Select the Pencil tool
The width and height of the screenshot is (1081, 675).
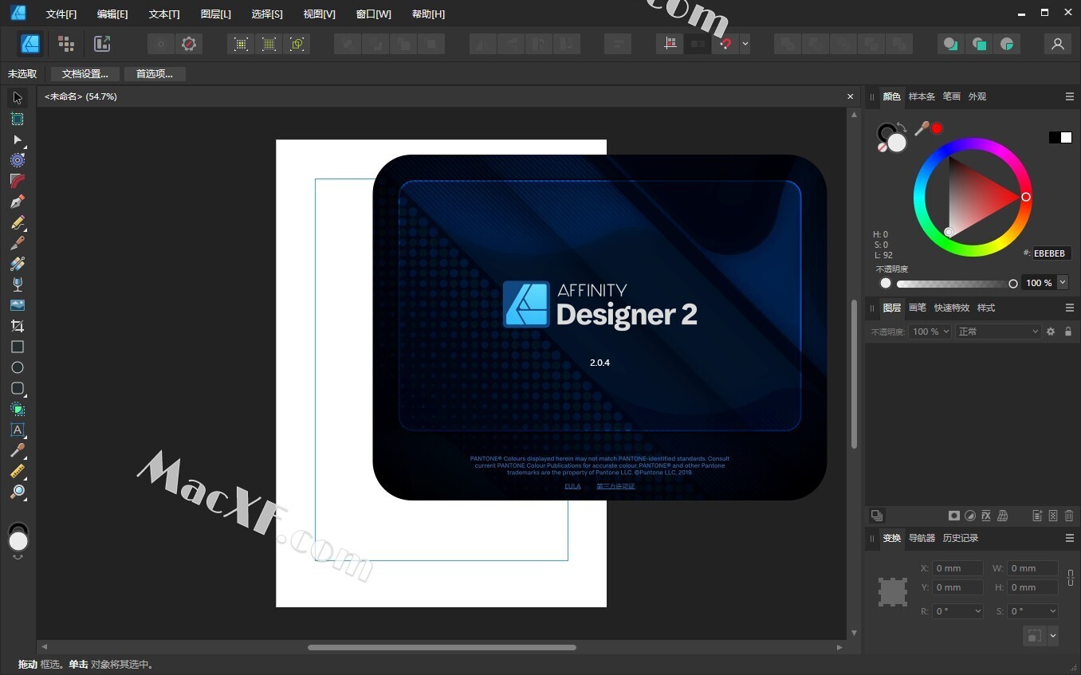coord(18,222)
